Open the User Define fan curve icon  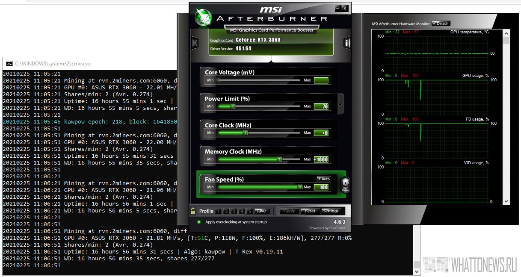tap(345, 185)
